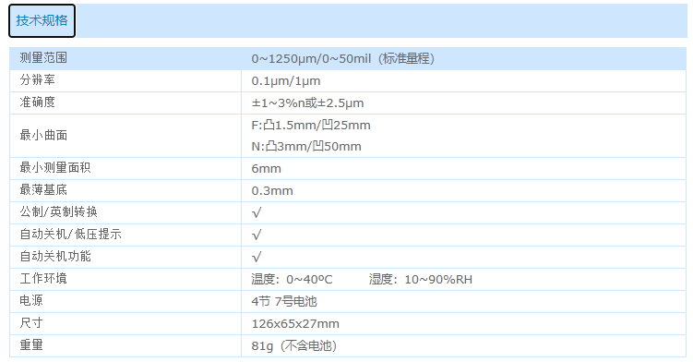Click the F:凸1.5mm/凹25mm value
The width and height of the screenshot is (693, 362).
311,126
